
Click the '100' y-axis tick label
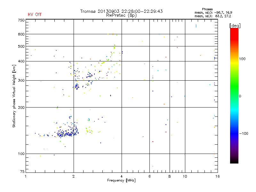(21, 154)
